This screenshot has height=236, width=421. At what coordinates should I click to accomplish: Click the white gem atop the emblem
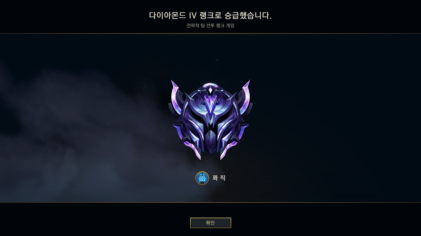pos(210,89)
